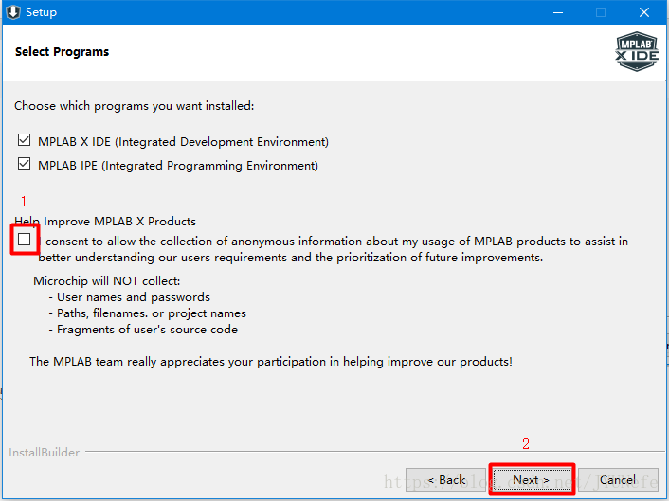
Task: Click the Select Programs heading
Action: pos(62,51)
